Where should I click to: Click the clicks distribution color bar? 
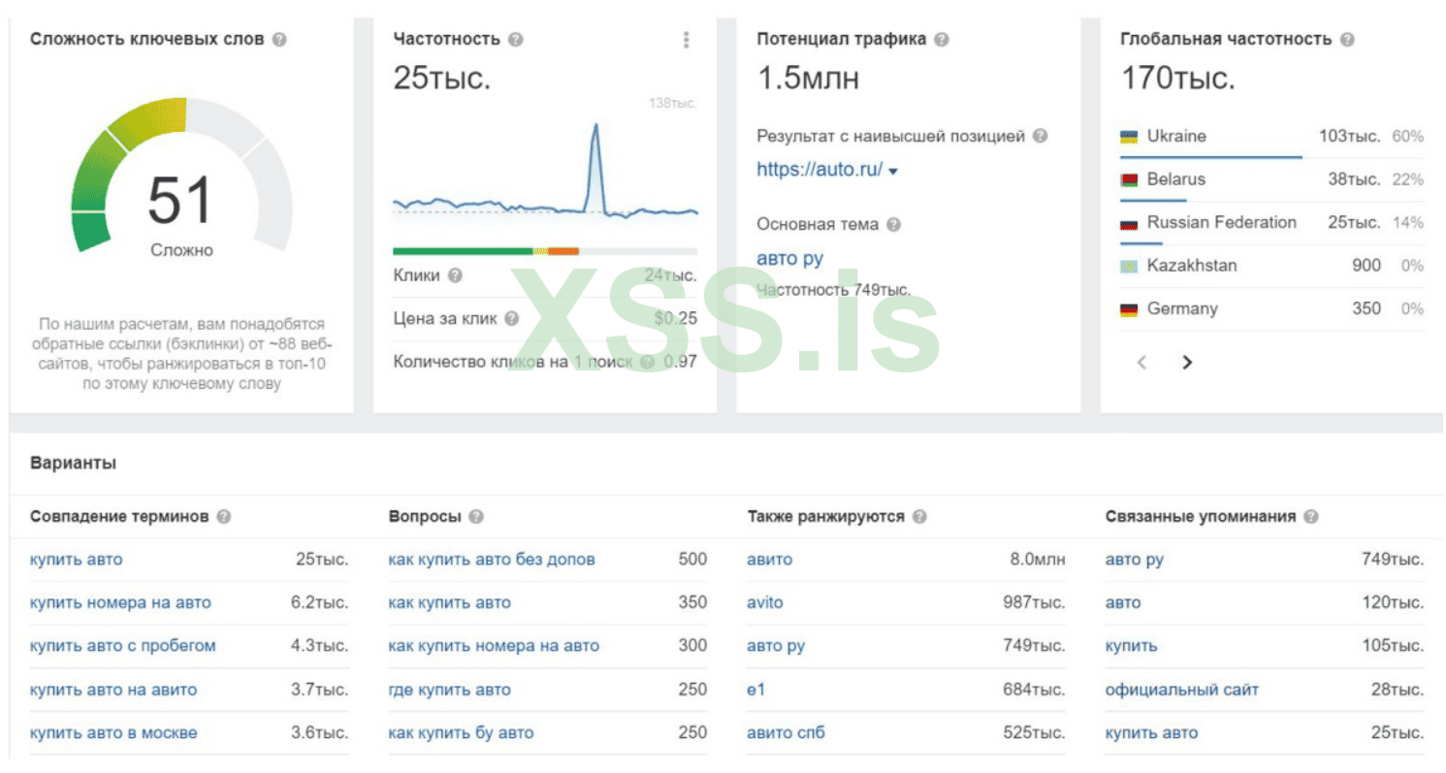coord(544,251)
